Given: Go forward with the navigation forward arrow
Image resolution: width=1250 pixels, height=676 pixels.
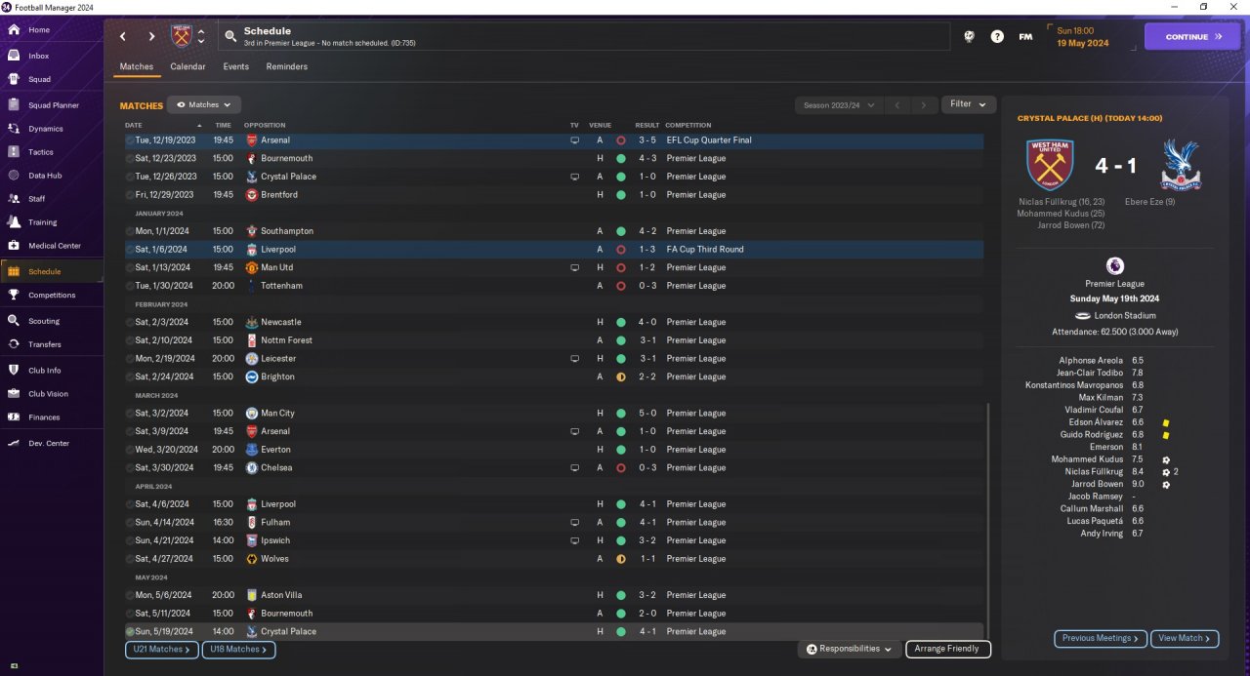Looking at the screenshot, I should [x=151, y=36].
